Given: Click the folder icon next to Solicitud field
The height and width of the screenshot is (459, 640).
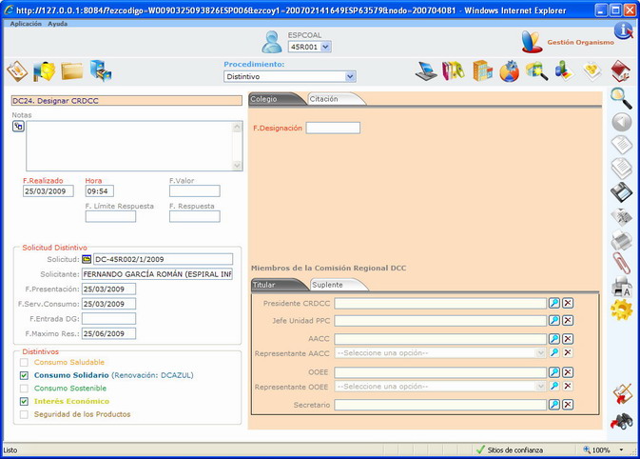Looking at the screenshot, I should tap(87, 259).
